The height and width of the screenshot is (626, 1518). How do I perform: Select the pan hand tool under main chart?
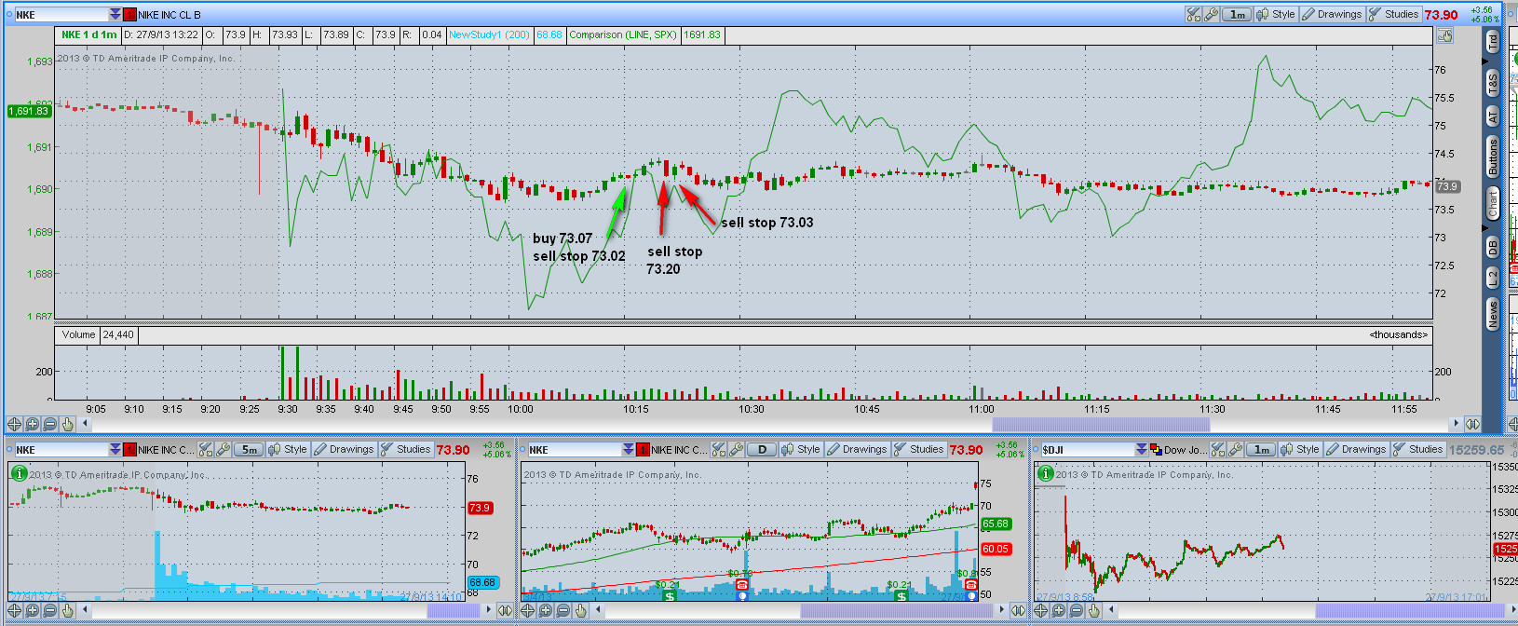click(67, 424)
